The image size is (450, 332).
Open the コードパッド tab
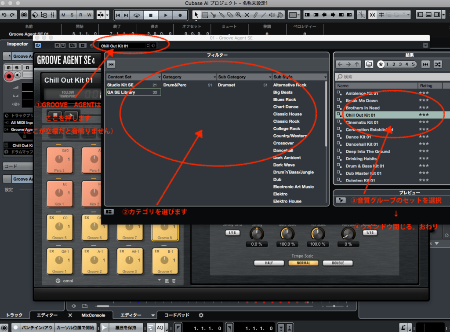click(x=177, y=315)
